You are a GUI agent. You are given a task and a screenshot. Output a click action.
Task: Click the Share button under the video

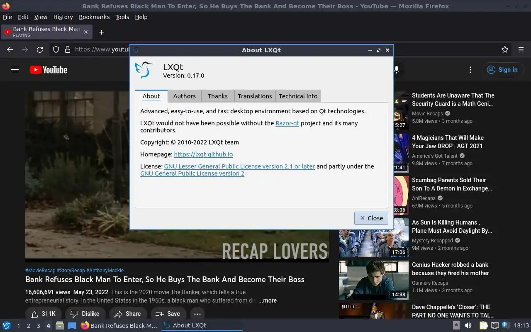(128, 314)
